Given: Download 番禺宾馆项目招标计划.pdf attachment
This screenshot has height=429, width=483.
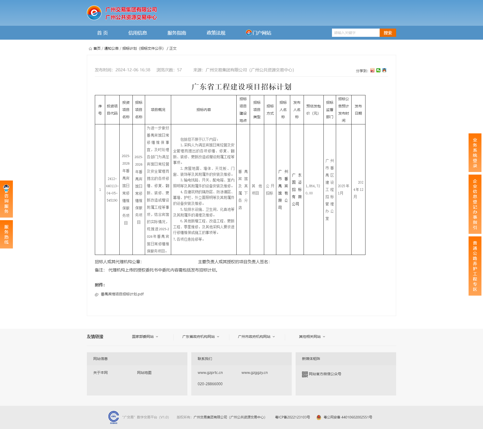Looking at the screenshot, I should pos(122,294).
